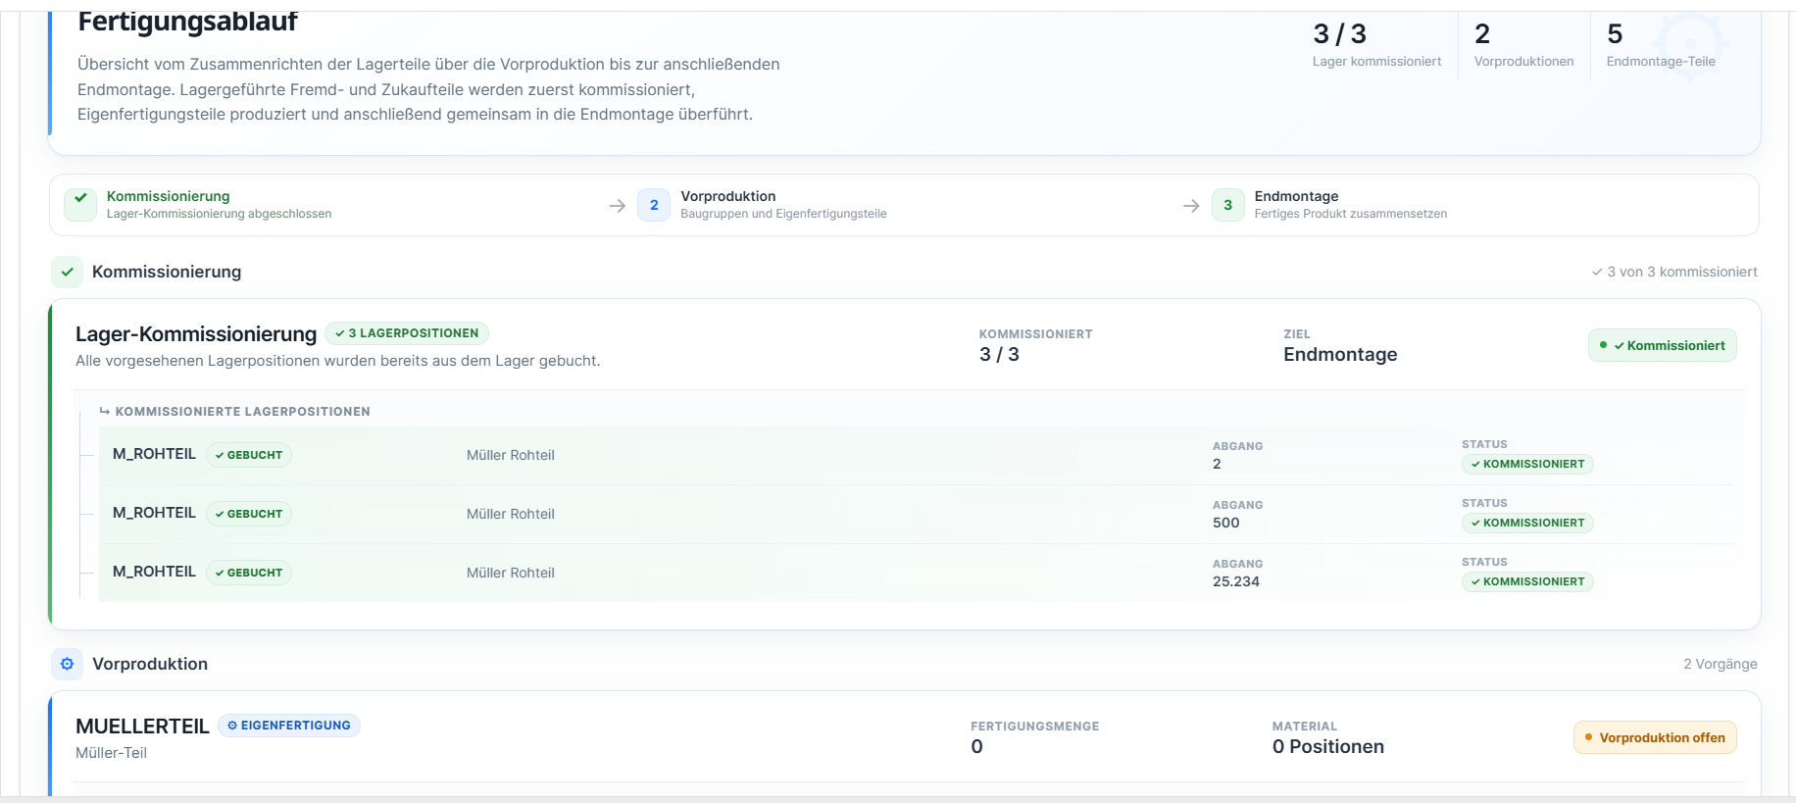Click the 'Lager-Kommissionierung' card title
The height and width of the screenshot is (803, 1796).
(x=196, y=334)
